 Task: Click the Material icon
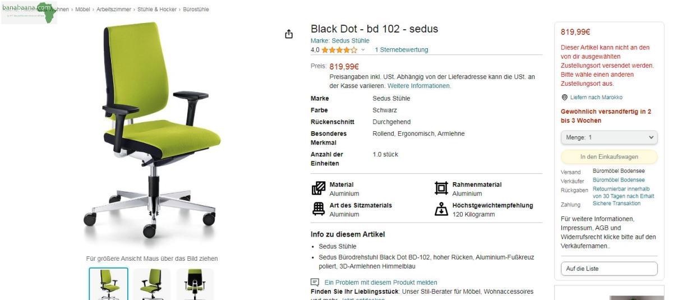click(x=318, y=188)
